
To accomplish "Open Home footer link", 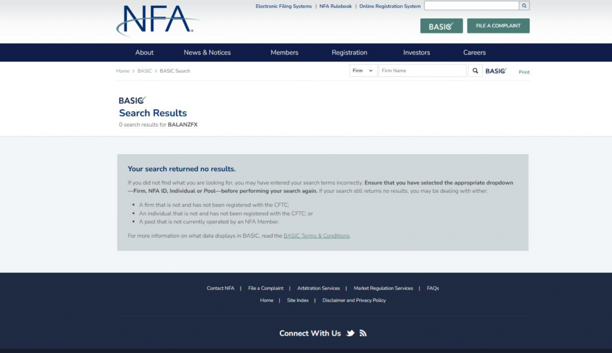I will click(x=267, y=300).
